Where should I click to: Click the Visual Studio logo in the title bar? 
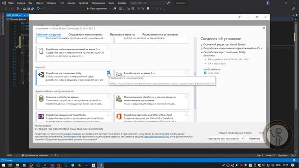(x=4, y=3)
